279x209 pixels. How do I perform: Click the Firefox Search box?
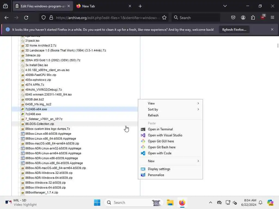pyautogui.click(x=196, y=18)
